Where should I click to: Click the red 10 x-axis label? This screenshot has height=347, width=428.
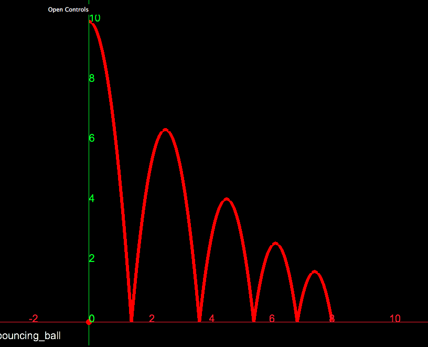(395, 319)
